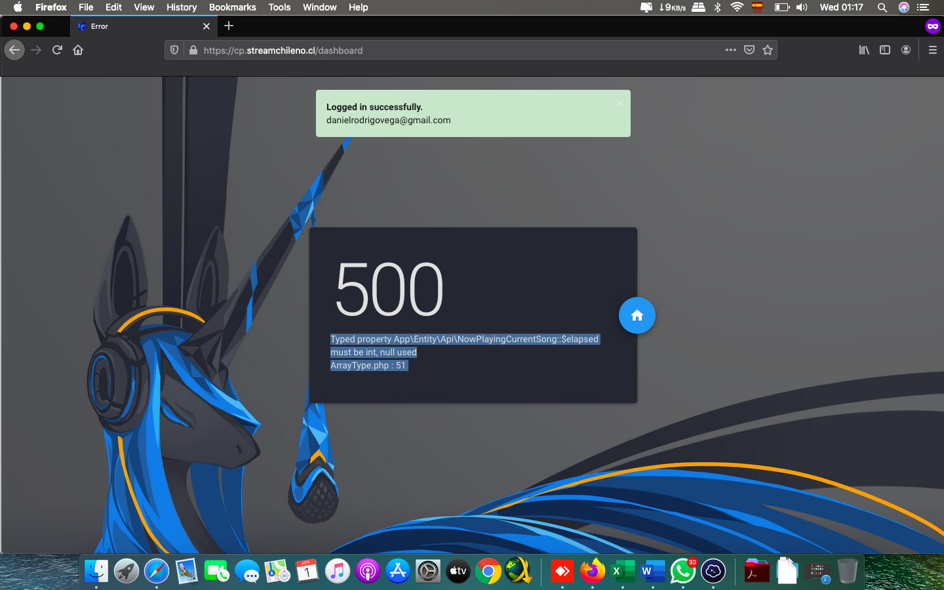Close the Error tab
The image size is (944, 590).
click(206, 26)
